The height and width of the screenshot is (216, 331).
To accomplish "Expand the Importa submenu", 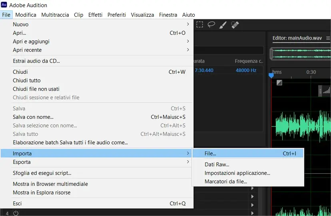I will click(97, 153).
